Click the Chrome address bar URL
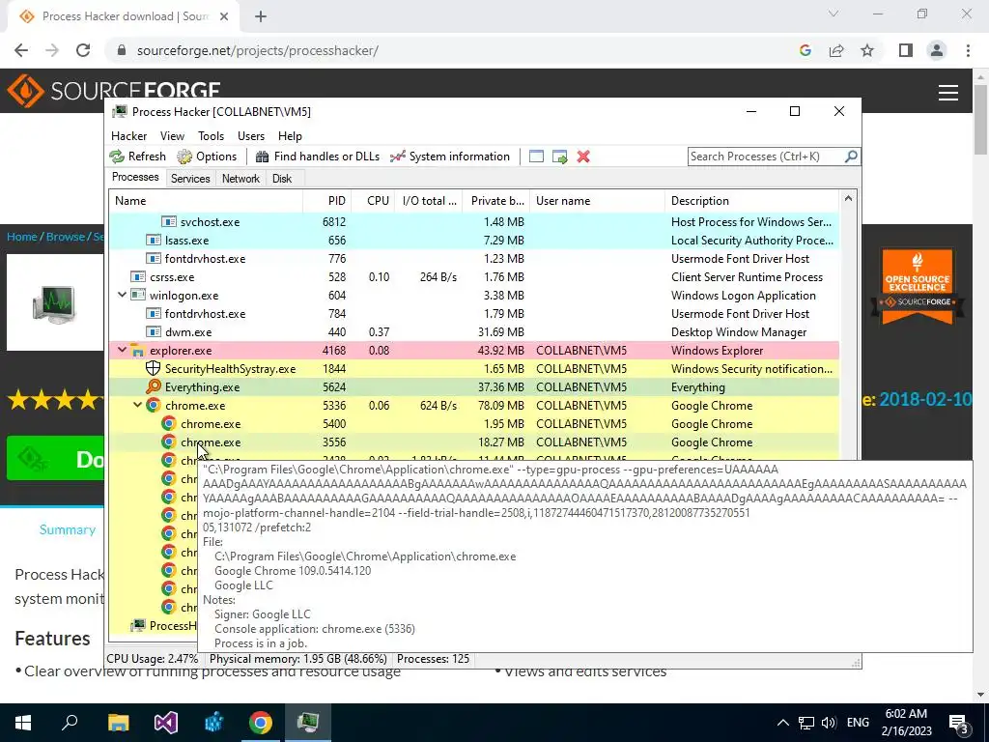The height and width of the screenshot is (742, 989). (x=257, y=50)
